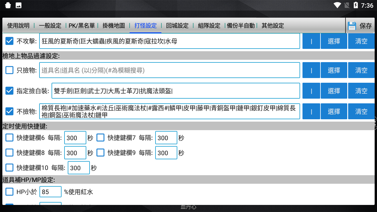This screenshot has height=212, width=377.
Task: Click the 快捷鍵欄8 interval seconds field
Action: point(75,153)
